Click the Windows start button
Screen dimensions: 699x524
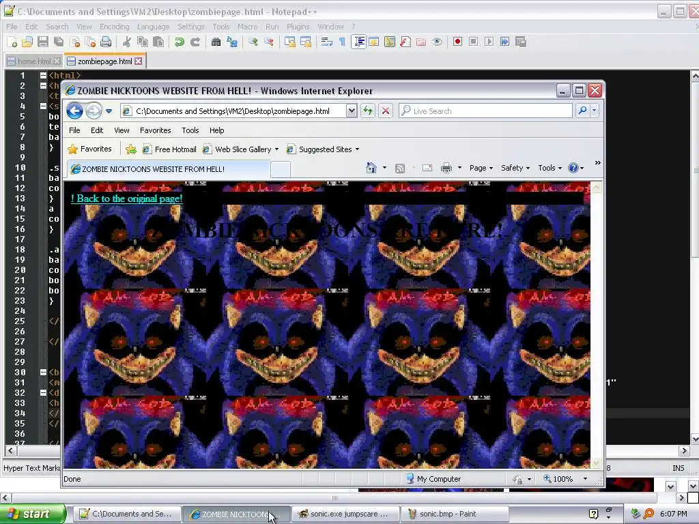point(33,514)
